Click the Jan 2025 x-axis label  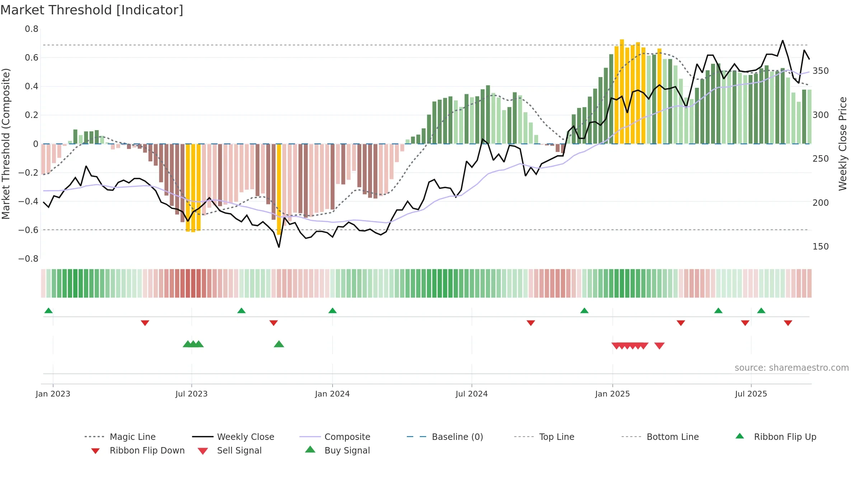[613, 394]
